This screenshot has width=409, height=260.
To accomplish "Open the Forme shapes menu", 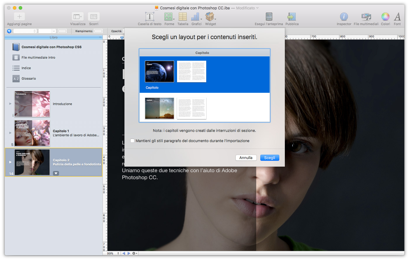I will click(x=169, y=17).
